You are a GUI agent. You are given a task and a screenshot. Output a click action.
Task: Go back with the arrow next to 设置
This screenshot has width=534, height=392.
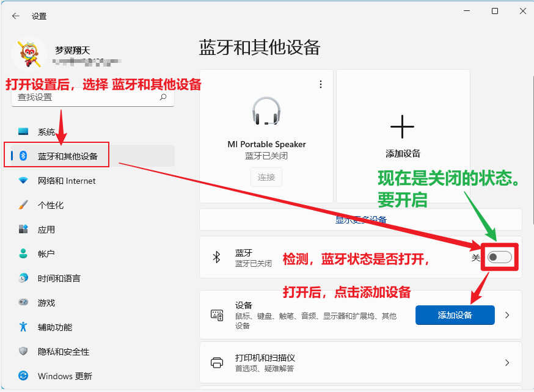[16, 16]
